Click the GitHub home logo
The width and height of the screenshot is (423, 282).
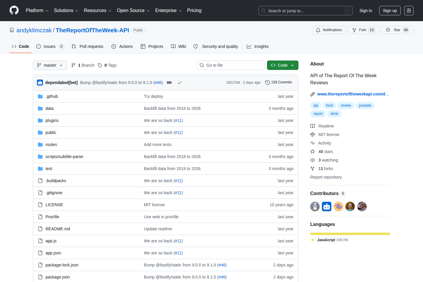[14, 10]
